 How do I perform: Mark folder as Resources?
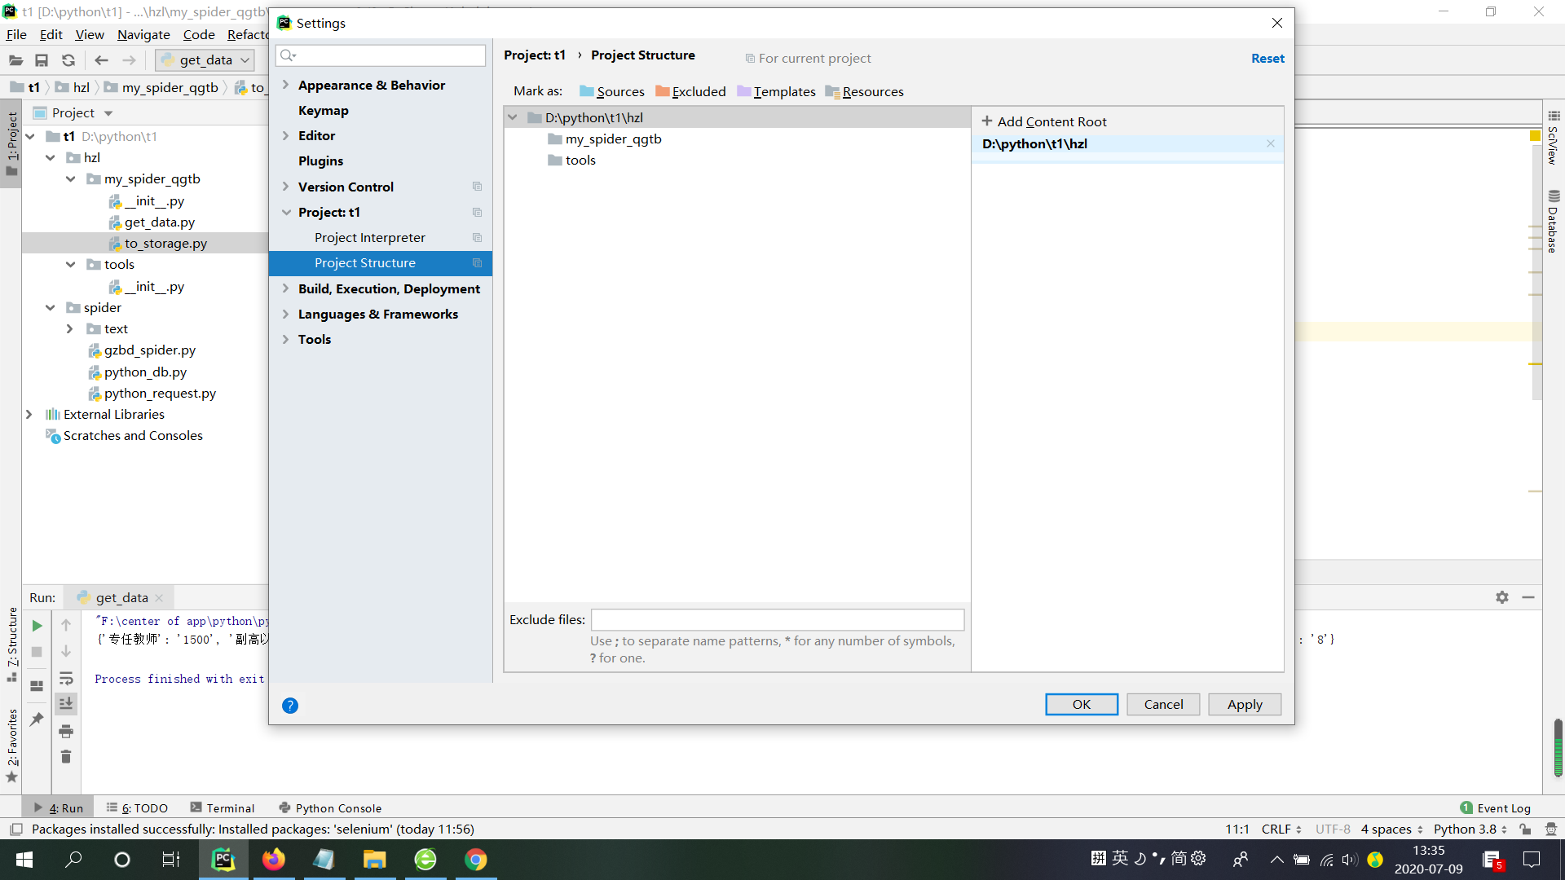tap(864, 91)
